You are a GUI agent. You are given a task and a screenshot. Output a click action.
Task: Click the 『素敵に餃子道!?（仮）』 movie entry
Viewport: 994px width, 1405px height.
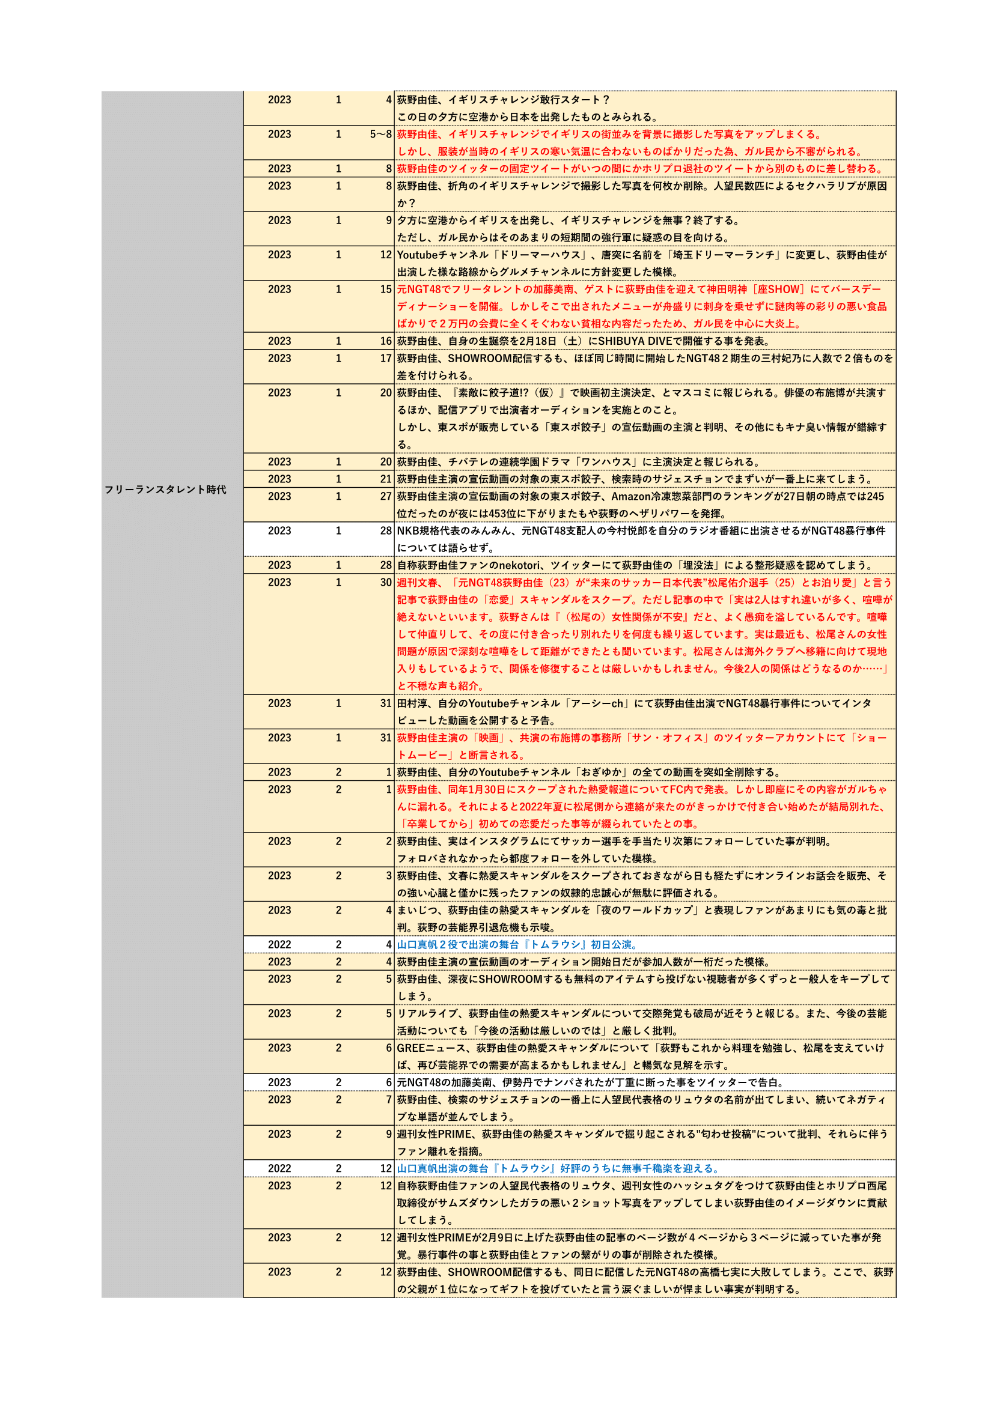[645, 419]
